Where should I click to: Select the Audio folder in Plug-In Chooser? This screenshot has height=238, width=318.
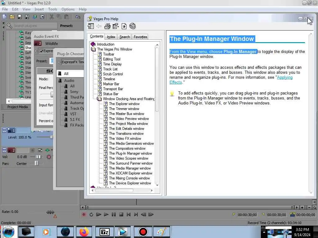(69, 81)
